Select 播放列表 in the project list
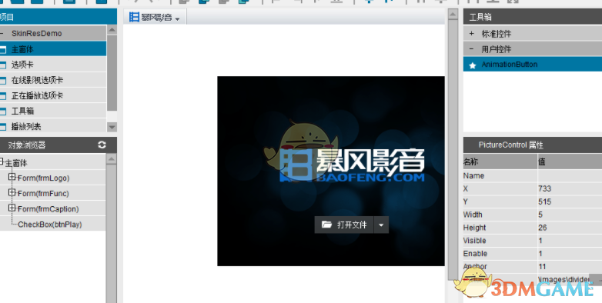The height and width of the screenshot is (303, 602). click(53, 126)
